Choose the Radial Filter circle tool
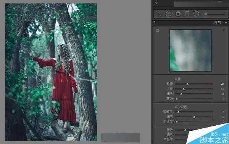 click(x=196, y=14)
